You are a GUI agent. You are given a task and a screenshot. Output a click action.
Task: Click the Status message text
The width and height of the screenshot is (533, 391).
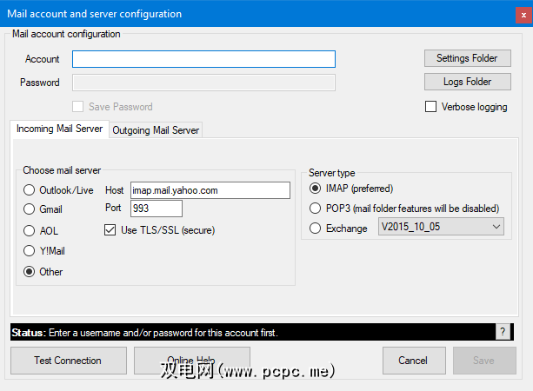(x=145, y=333)
